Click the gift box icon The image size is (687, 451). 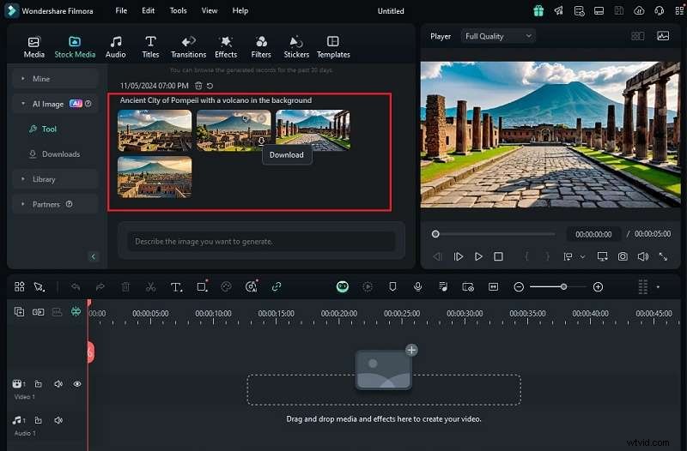click(x=538, y=11)
